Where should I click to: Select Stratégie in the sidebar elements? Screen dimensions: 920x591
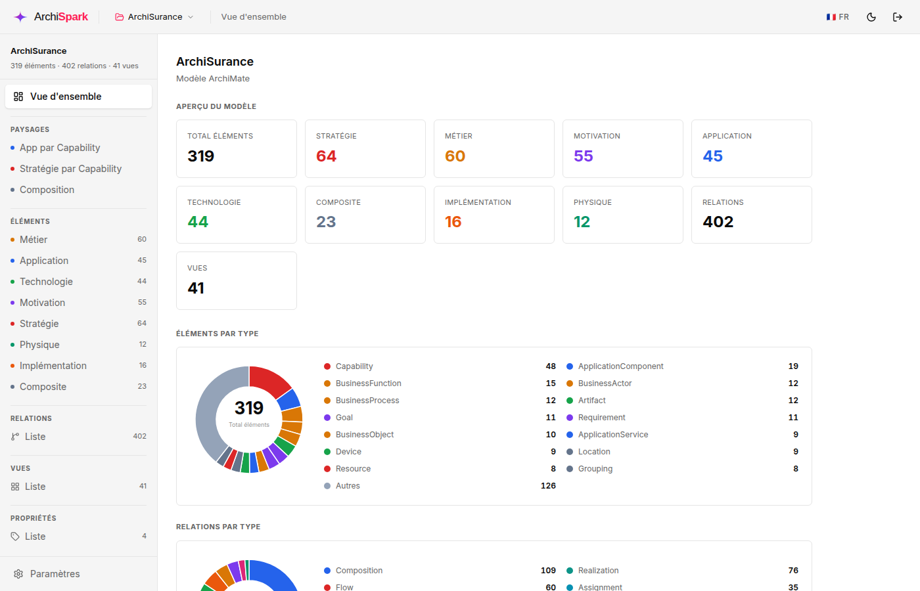coord(79,324)
